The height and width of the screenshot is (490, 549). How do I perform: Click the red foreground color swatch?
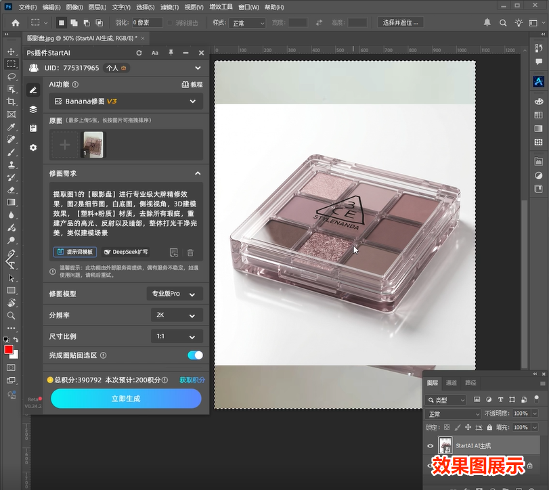(8, 349)
